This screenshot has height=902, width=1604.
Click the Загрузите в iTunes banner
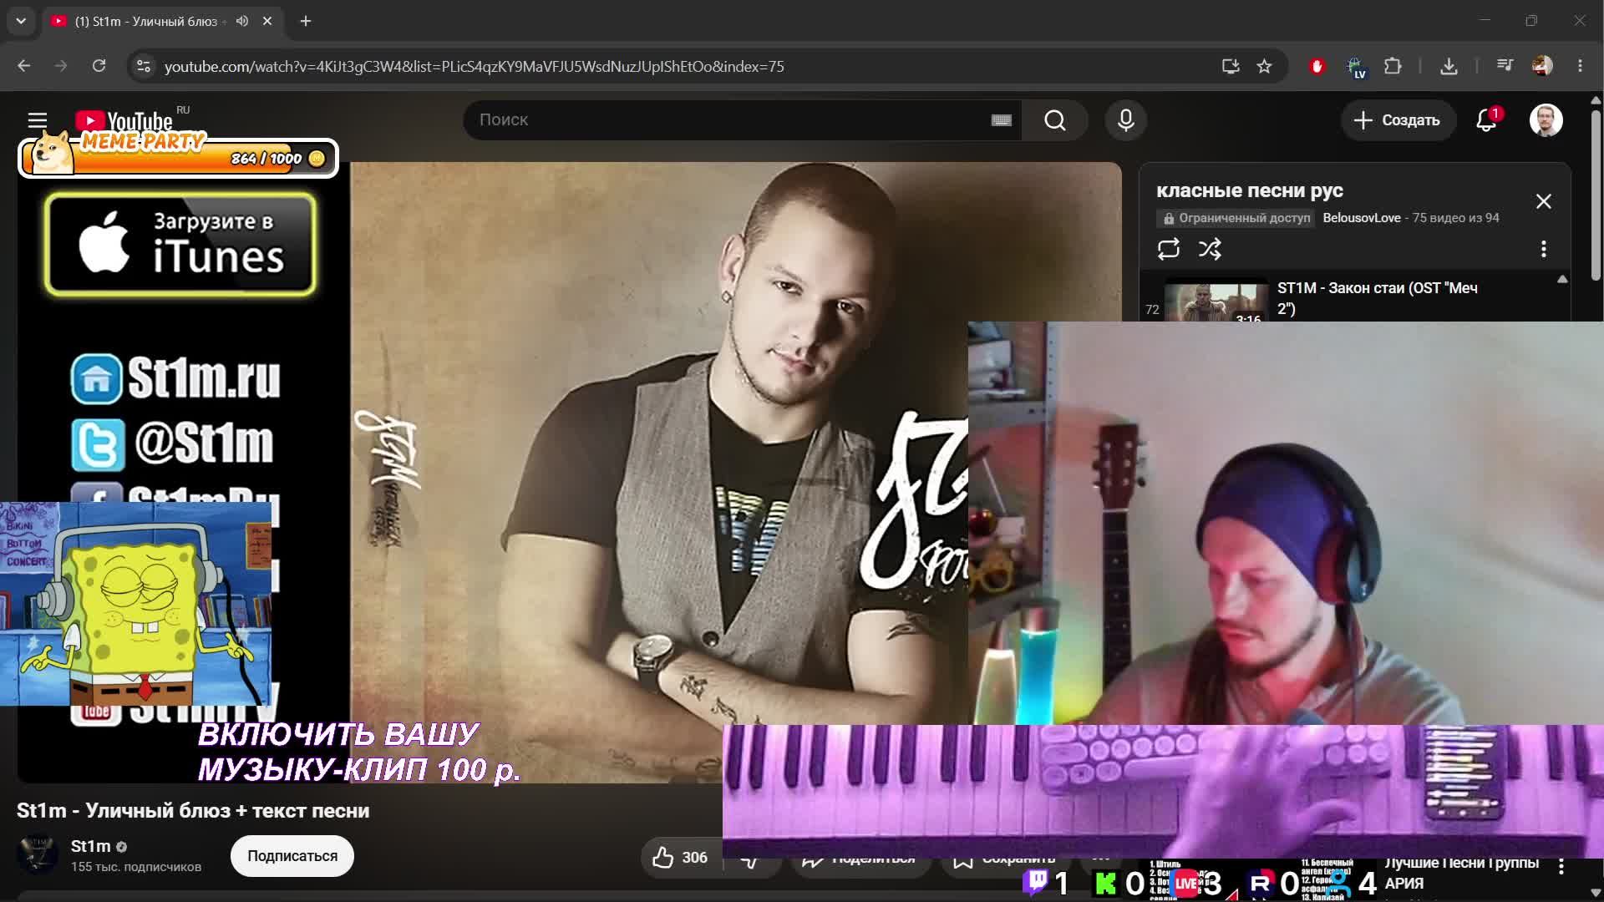point(180,244)
